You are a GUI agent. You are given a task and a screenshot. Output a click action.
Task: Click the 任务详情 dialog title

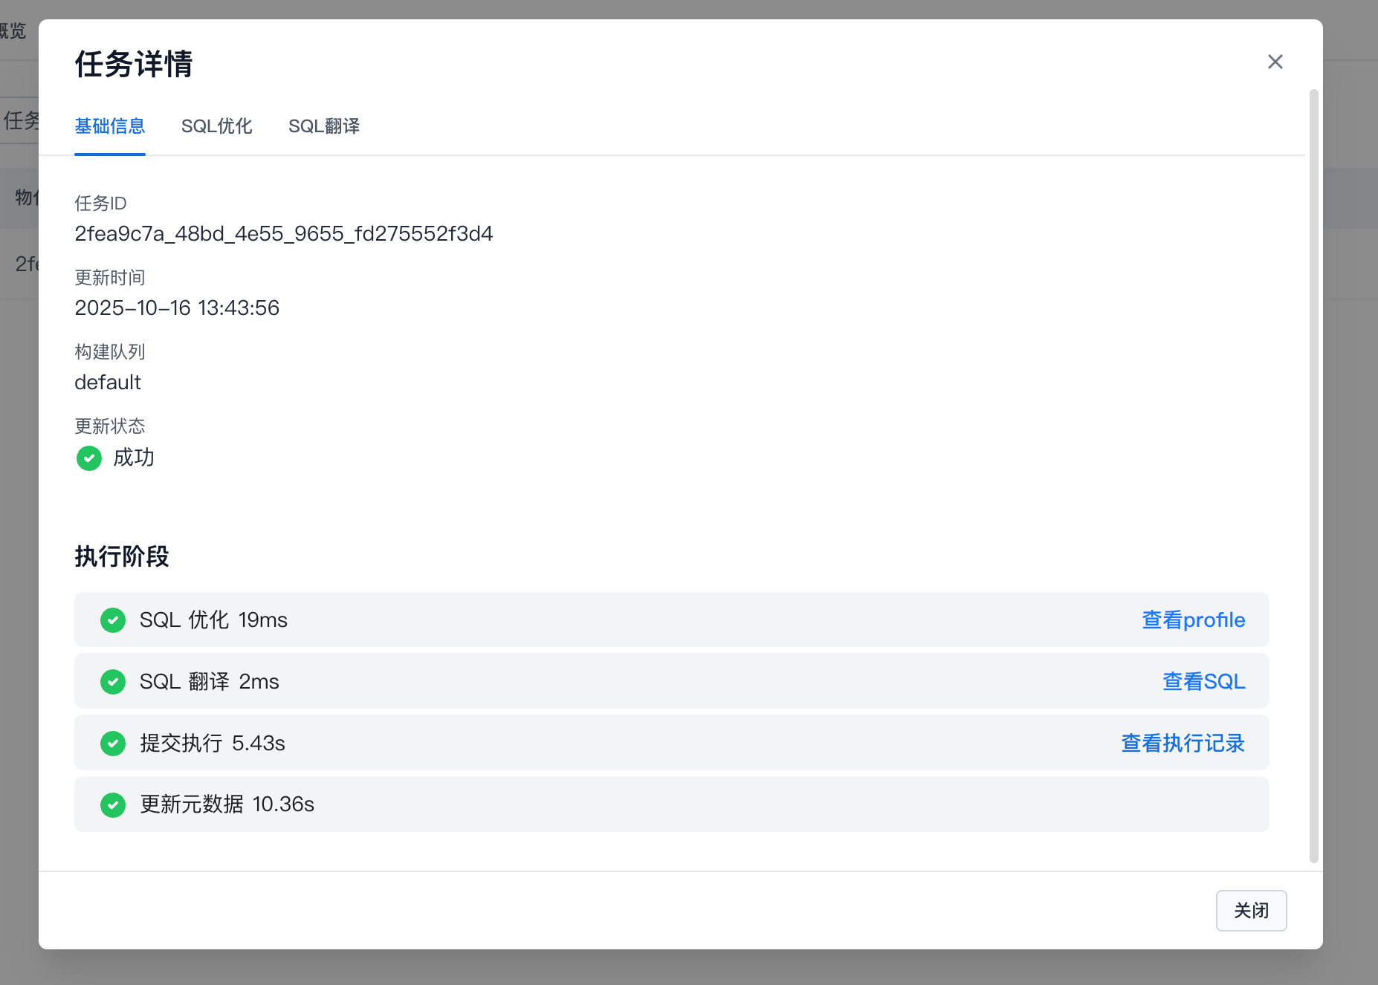coord(134,64)
